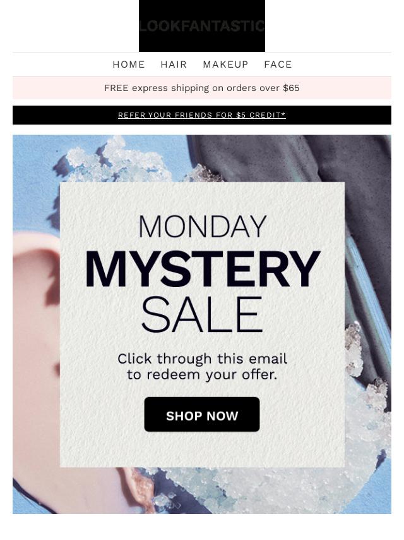Click the MONDAY heading text
Viewport: 404px width, 540px height.
point(202,226)
